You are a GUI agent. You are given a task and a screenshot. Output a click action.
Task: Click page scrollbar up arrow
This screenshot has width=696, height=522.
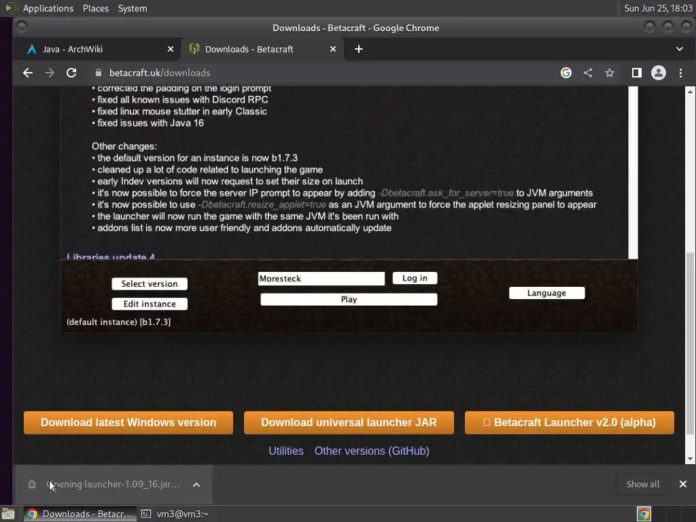690,92
